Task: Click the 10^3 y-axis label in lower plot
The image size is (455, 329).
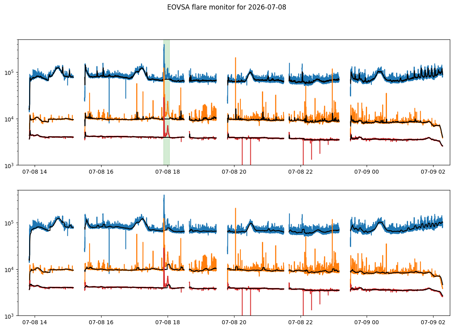Action: (10, 316)
